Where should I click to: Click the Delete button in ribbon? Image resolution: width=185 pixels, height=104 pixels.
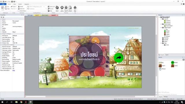(x=21, y=7)
